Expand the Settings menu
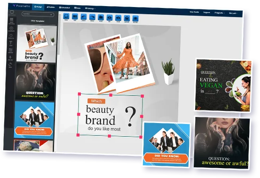This screenshot has width=260, height=178. (x=90, y=8)
